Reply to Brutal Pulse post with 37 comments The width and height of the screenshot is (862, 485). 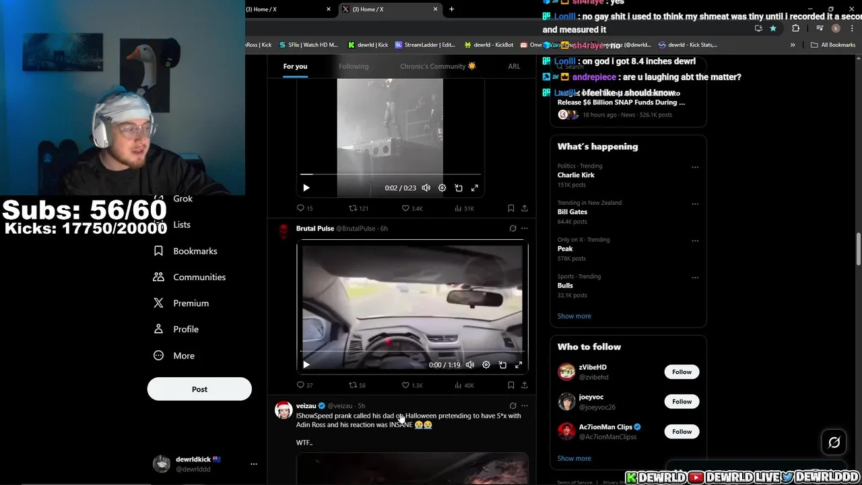coord(304,385)
